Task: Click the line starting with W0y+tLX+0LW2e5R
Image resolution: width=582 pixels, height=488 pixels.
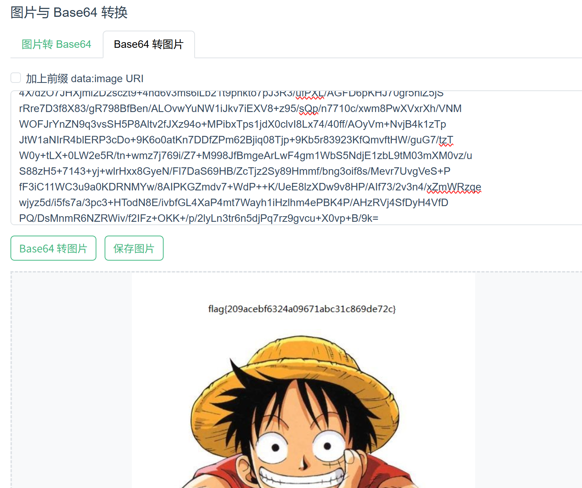Action: click(245, 155)
